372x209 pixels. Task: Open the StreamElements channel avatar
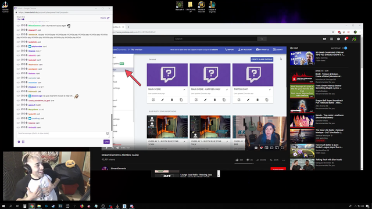coord(105,169)
